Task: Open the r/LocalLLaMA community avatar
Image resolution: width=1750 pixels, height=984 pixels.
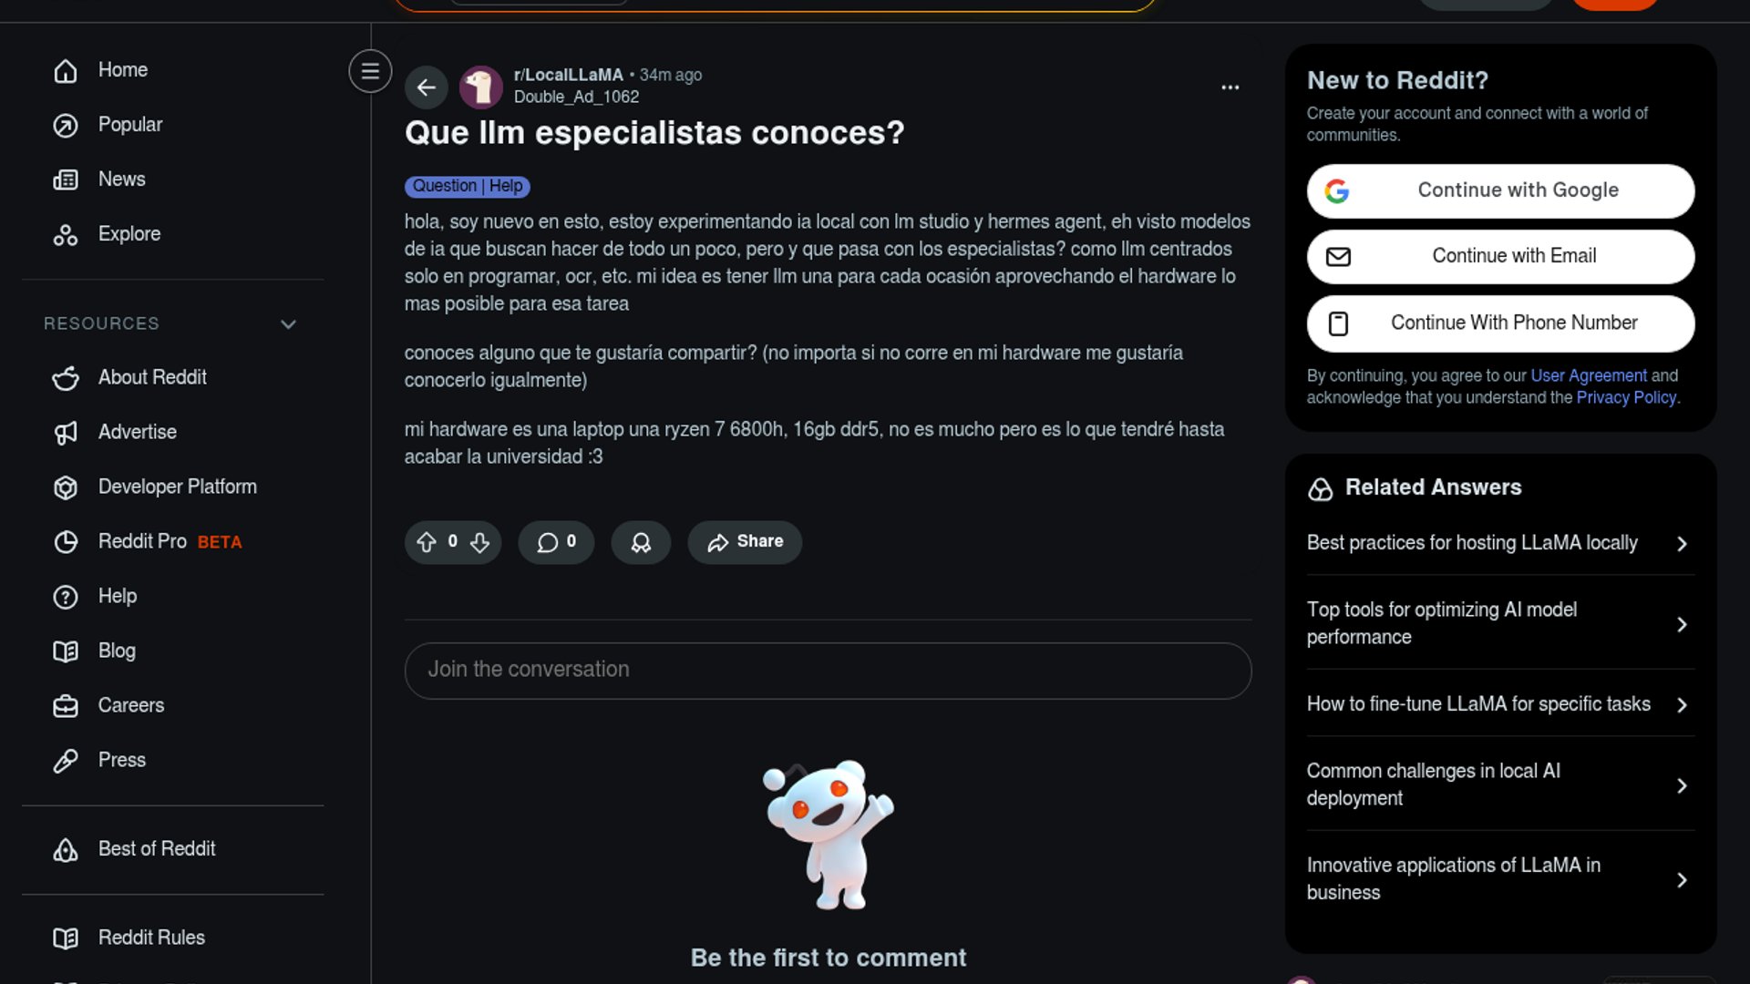Action: [x=480, y=87]
